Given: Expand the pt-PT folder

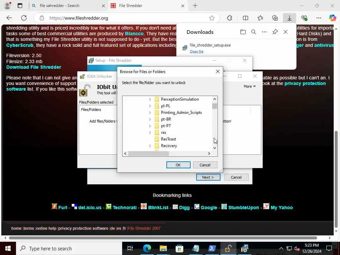Looking at the screenshot, I should click(150, 126).
